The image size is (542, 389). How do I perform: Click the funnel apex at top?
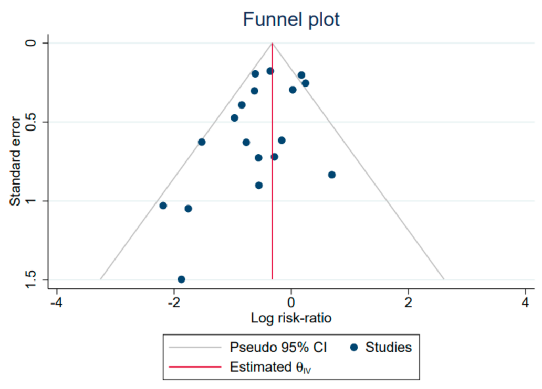(272, 43)
